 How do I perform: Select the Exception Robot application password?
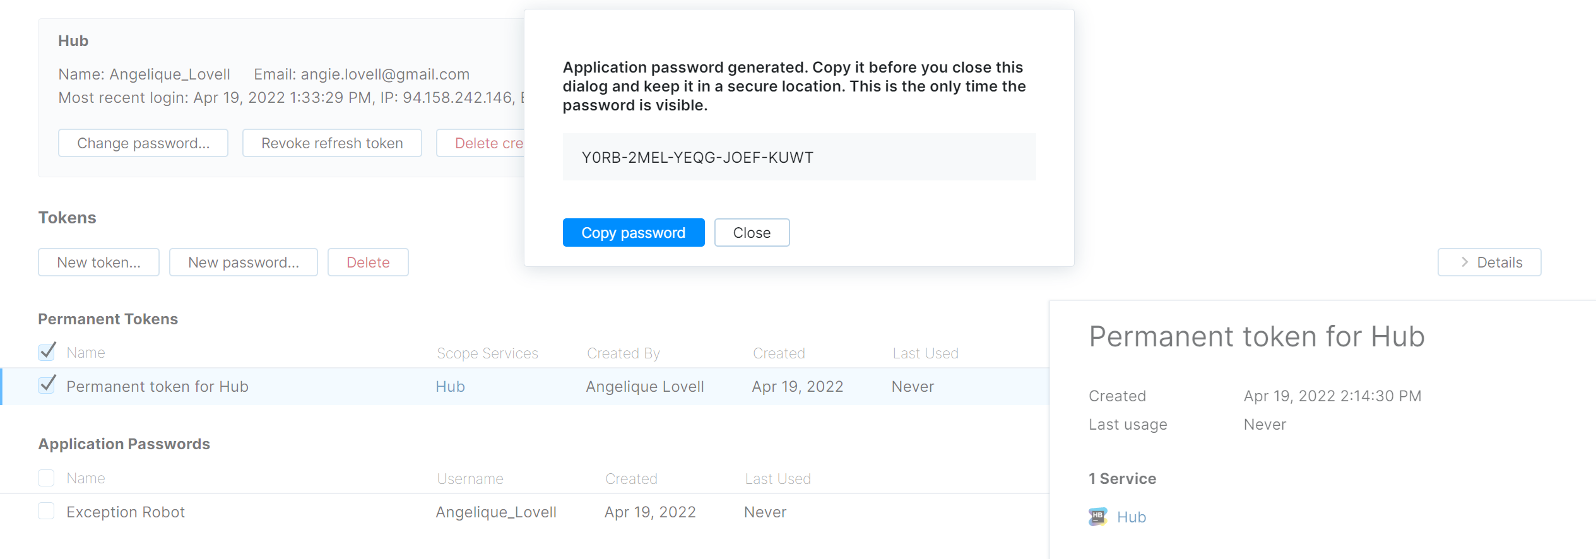click(x=46, y=511)
